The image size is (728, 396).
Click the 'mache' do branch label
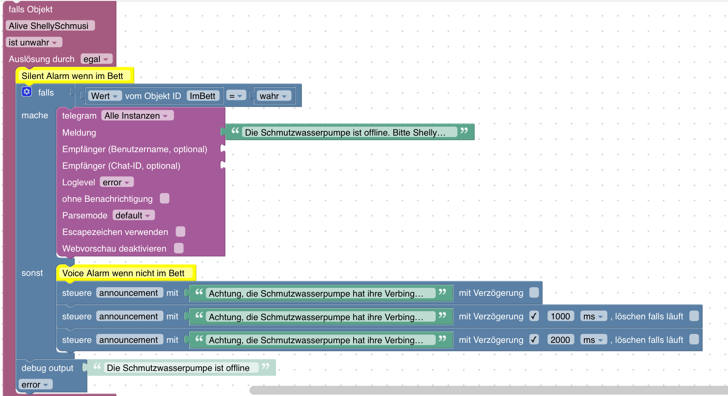coord(35,115)
